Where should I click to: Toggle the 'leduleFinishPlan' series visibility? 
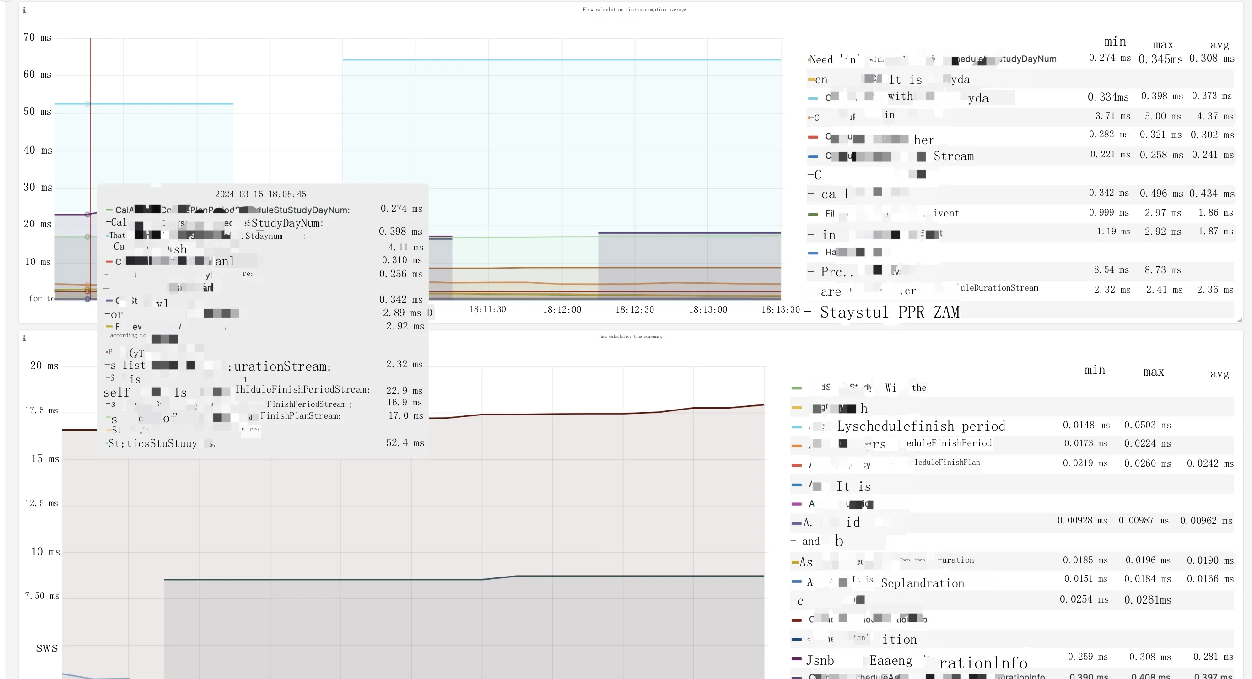coord(947,462)
